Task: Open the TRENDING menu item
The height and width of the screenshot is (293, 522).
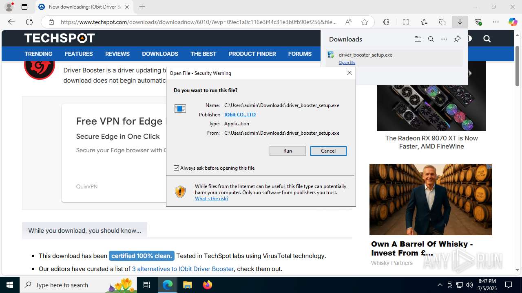Action: point(38,54)
